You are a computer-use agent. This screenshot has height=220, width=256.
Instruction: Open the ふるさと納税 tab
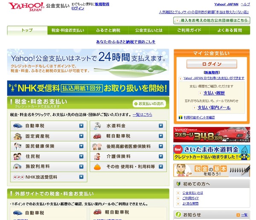[x=108, y=30]
